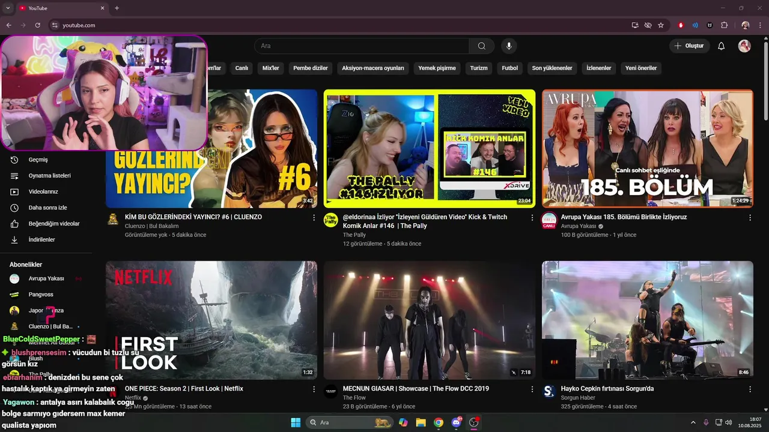The width and height of the screenshot is (769, 432).
Task: Click the youtube.com address bar
Action: (336, 25)
